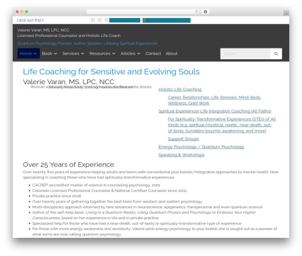
Task: Open Holistic Life Coaching link
Action: click(180, 90)
